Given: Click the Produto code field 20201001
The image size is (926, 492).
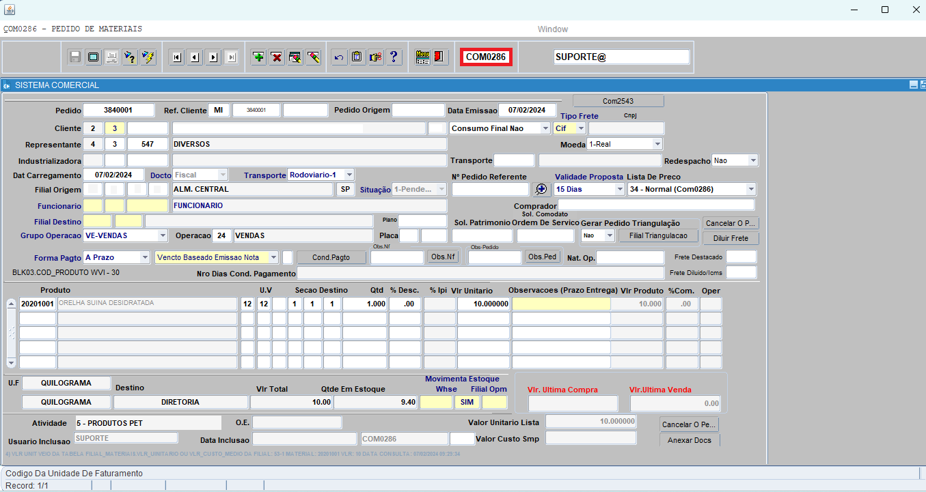Looking at the screenshot, I should 38,304.
